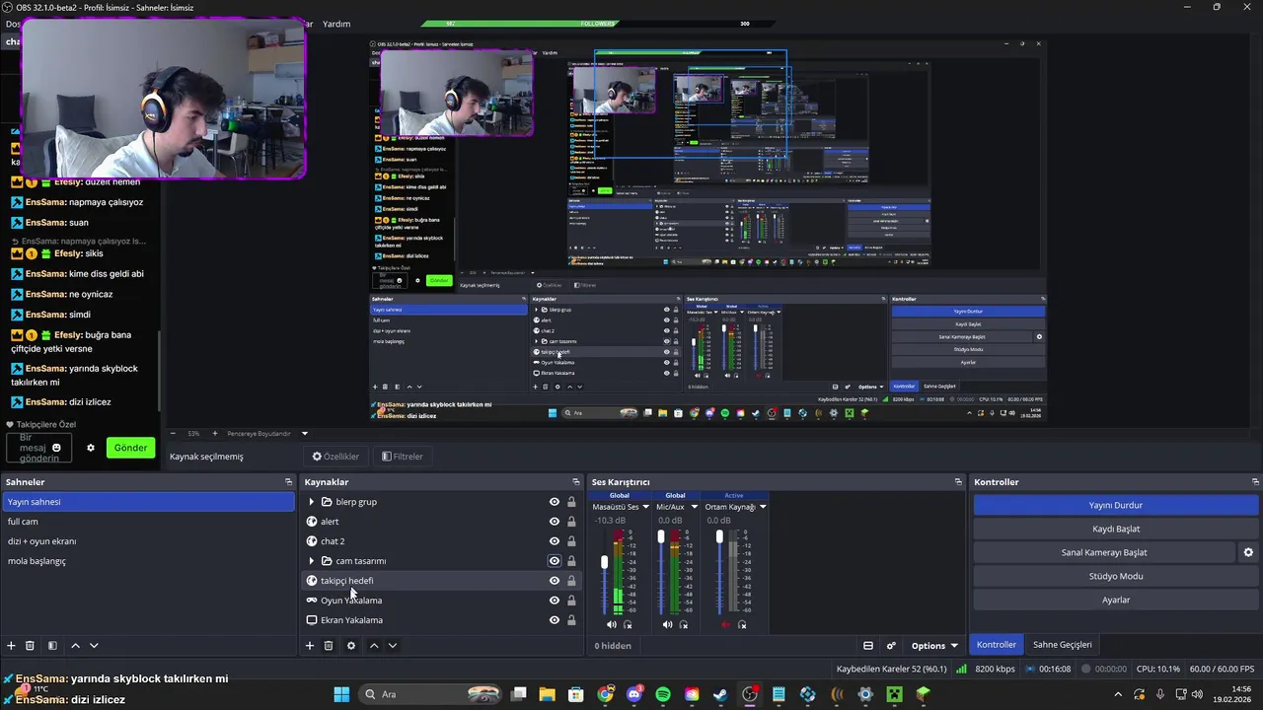Viewport: 1263px width, 710px height.
Task: Click Yayını Durdur button
Action: [1115, 505]
